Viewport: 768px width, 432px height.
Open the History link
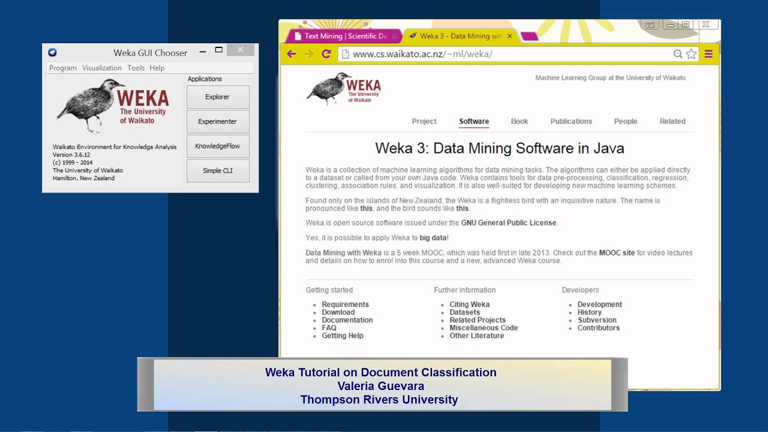[x=590, y=312]
